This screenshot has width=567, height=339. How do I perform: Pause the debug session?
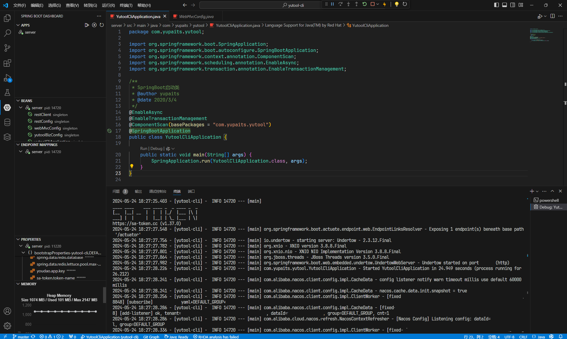pos(333,4)
